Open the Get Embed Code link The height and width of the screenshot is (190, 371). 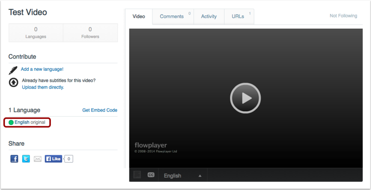100,110
